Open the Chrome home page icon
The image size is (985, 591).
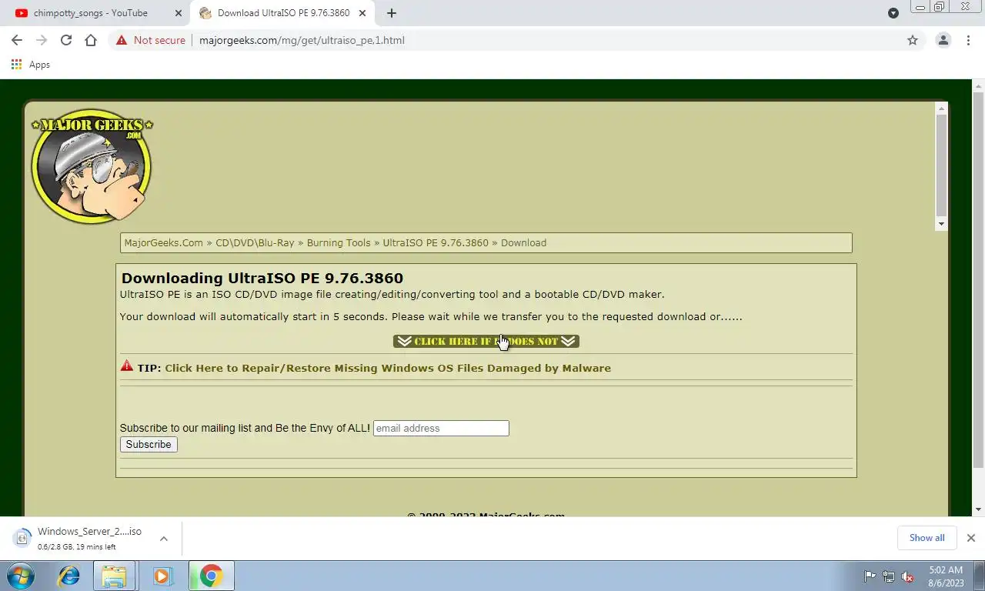[91, 40]
